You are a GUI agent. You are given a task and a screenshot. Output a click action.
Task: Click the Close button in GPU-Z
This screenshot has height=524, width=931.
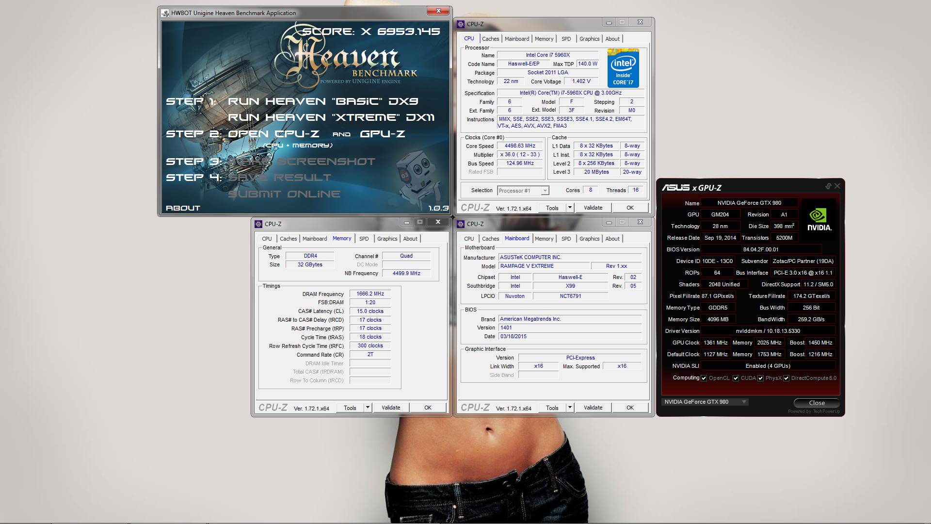[817, 403]
